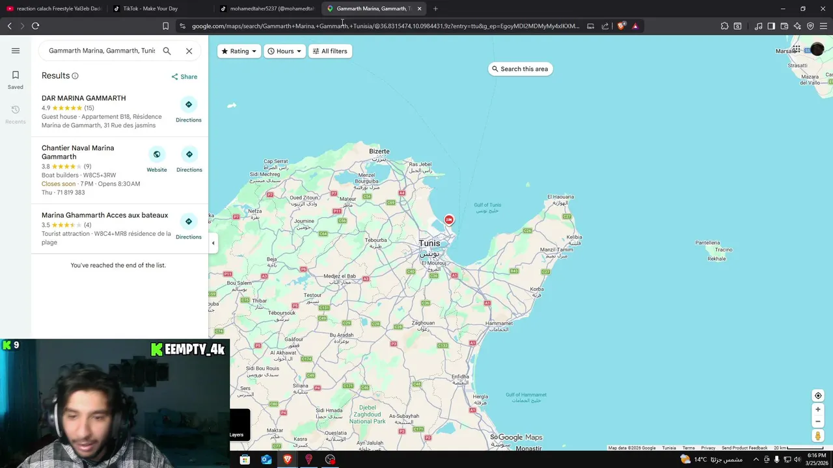Open the Recents panel

[16, 114]
